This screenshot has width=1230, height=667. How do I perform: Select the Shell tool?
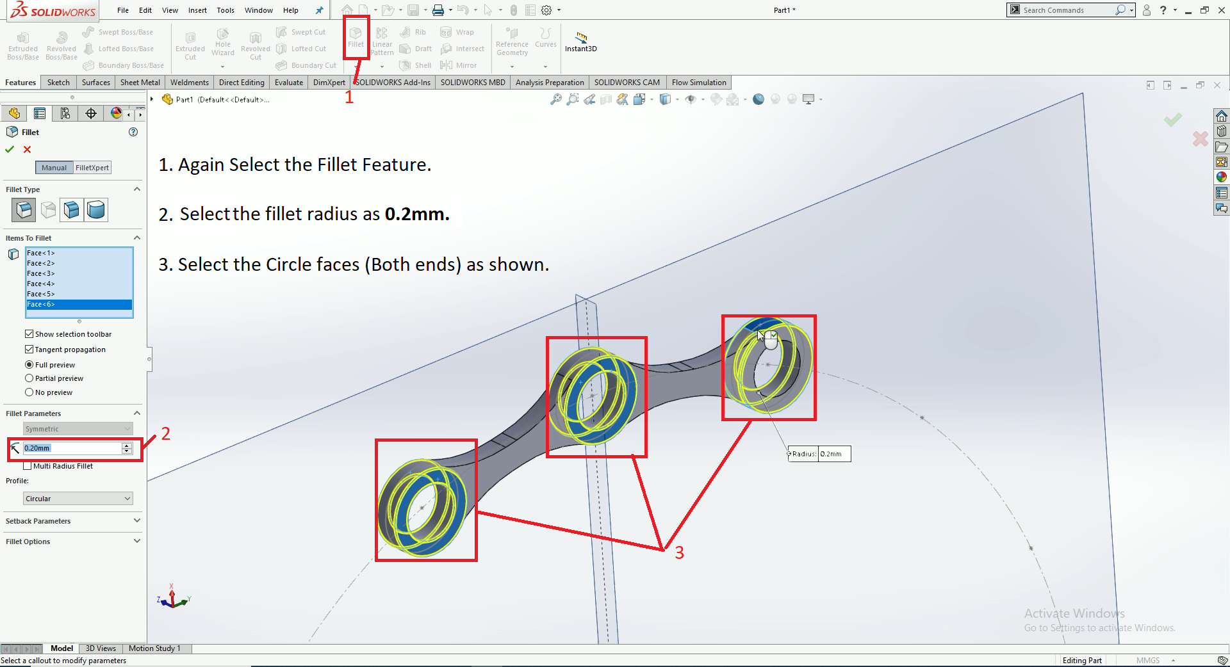tap(415, 65)
